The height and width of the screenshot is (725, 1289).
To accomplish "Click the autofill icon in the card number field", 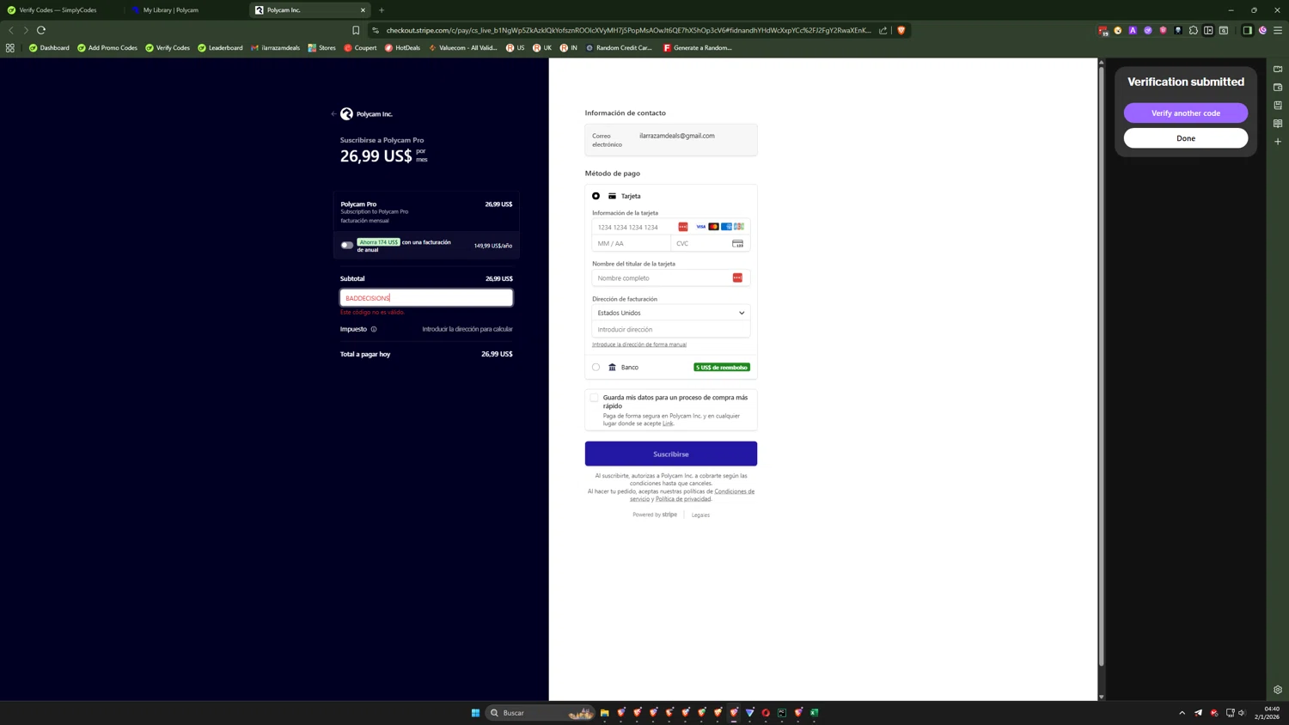I will tap(683, 227).
